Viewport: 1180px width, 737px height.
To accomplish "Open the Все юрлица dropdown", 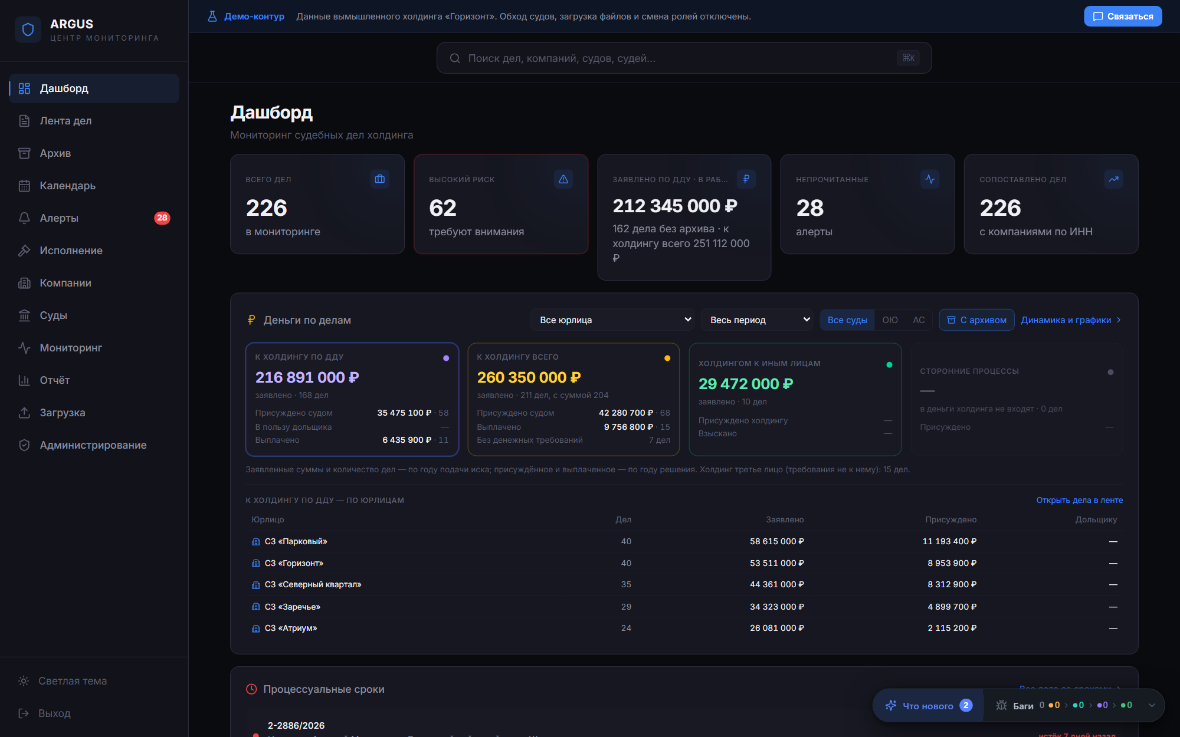I will click(612, 320).
